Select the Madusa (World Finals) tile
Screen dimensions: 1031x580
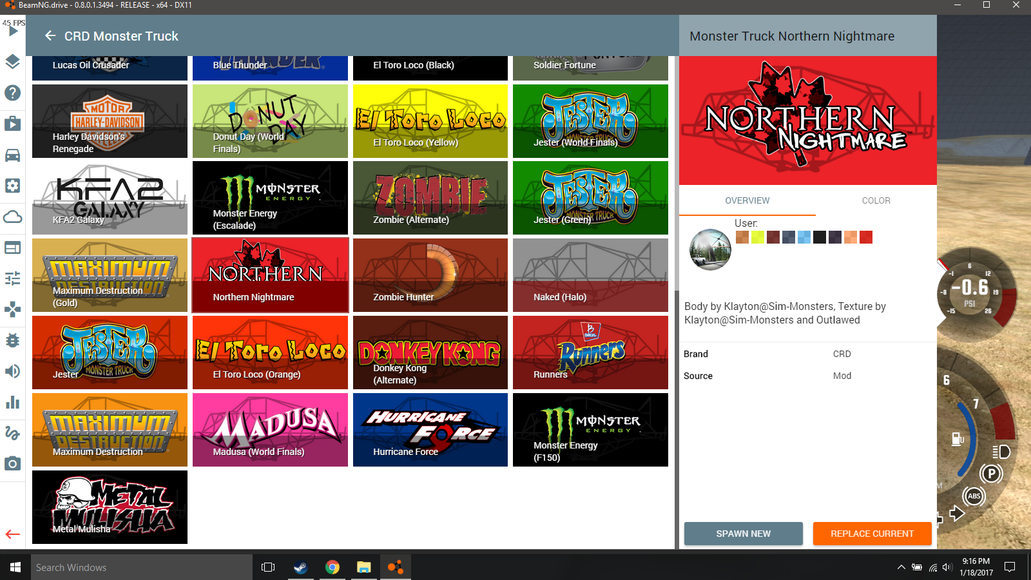[x=270, y=430]
